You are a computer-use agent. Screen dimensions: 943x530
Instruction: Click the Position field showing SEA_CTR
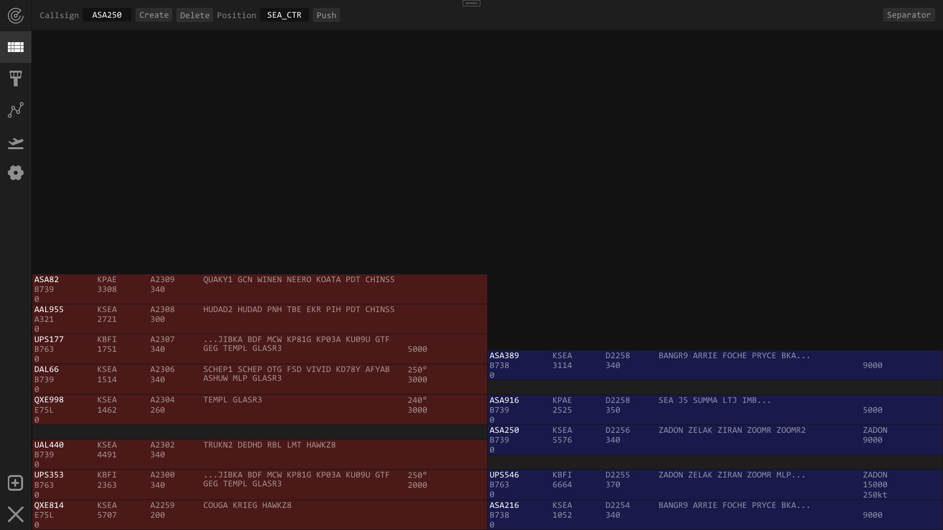pyautogui.click(x=284, y=15)
